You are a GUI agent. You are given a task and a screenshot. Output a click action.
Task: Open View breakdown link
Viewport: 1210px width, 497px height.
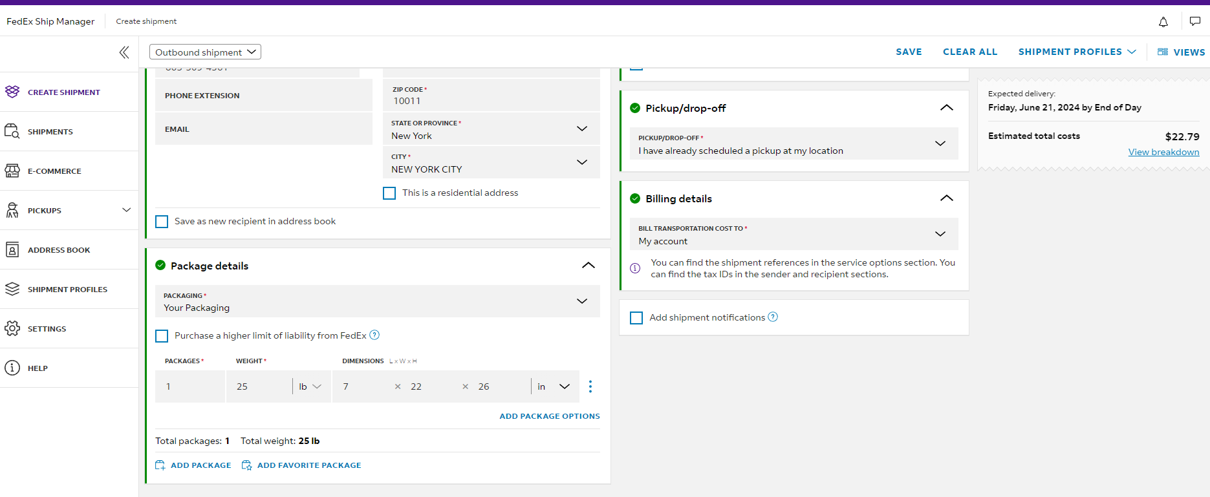(x=1163, y=152)
